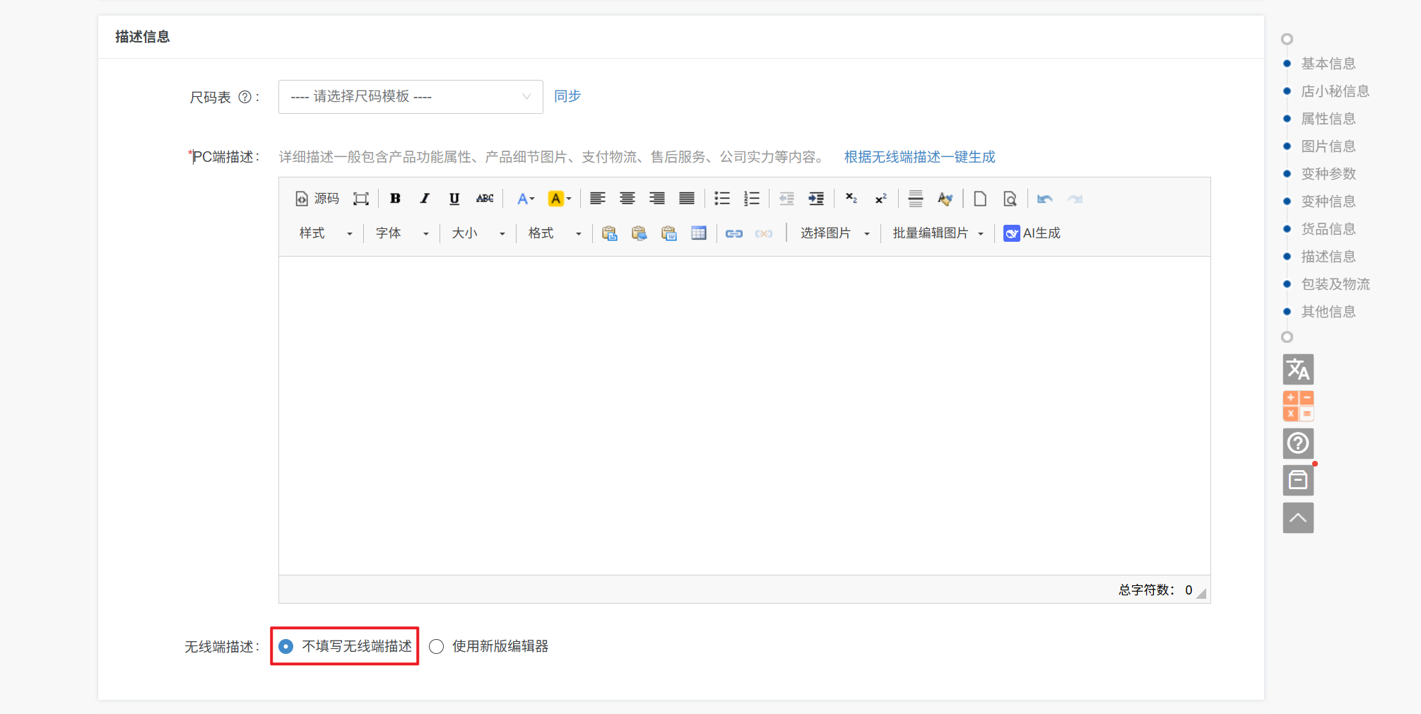Open the translate tool in sidebar
Viewport: 1421px width, 714px height.
[x=1297, y=369]
